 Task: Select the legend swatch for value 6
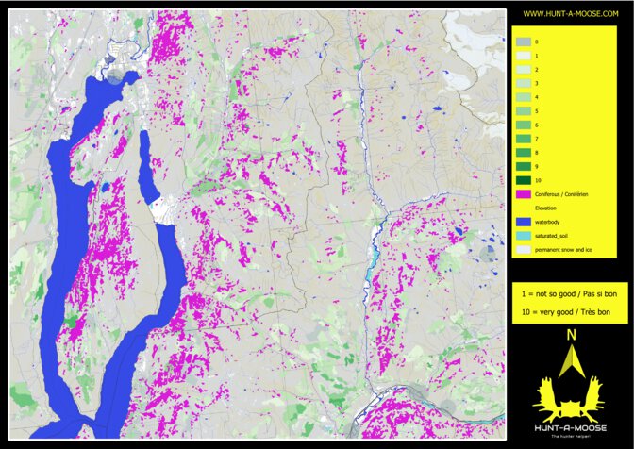(524, 125)
